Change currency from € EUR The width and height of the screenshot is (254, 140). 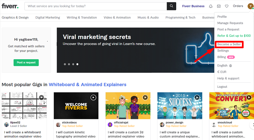(221, 72)
